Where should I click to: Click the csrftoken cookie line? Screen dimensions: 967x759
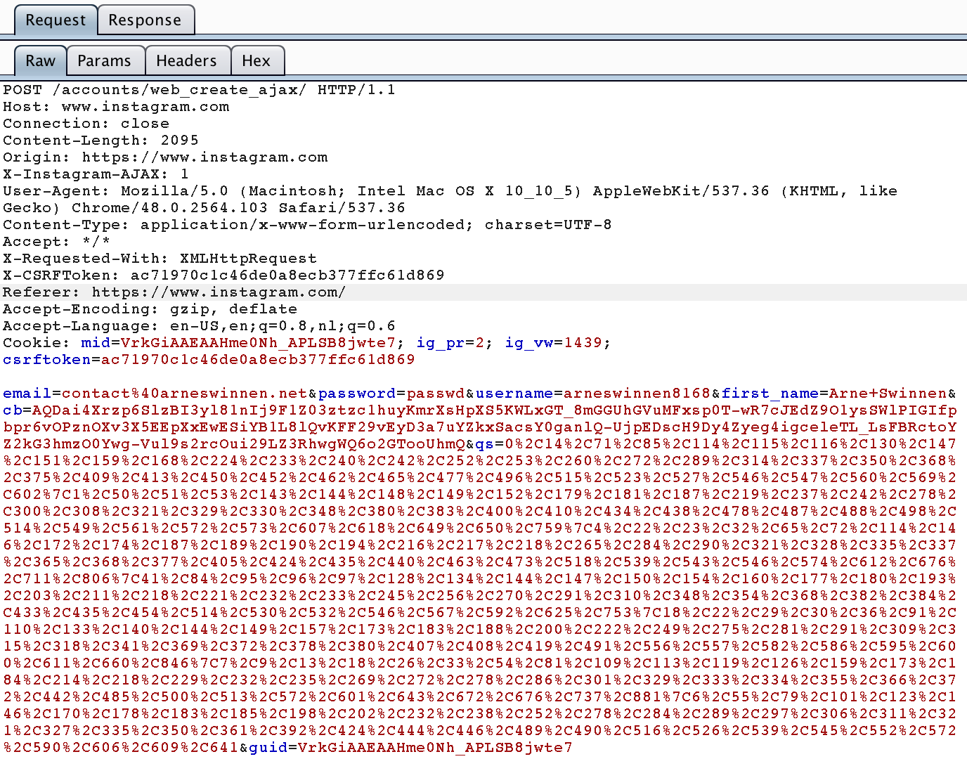point(209,360)
